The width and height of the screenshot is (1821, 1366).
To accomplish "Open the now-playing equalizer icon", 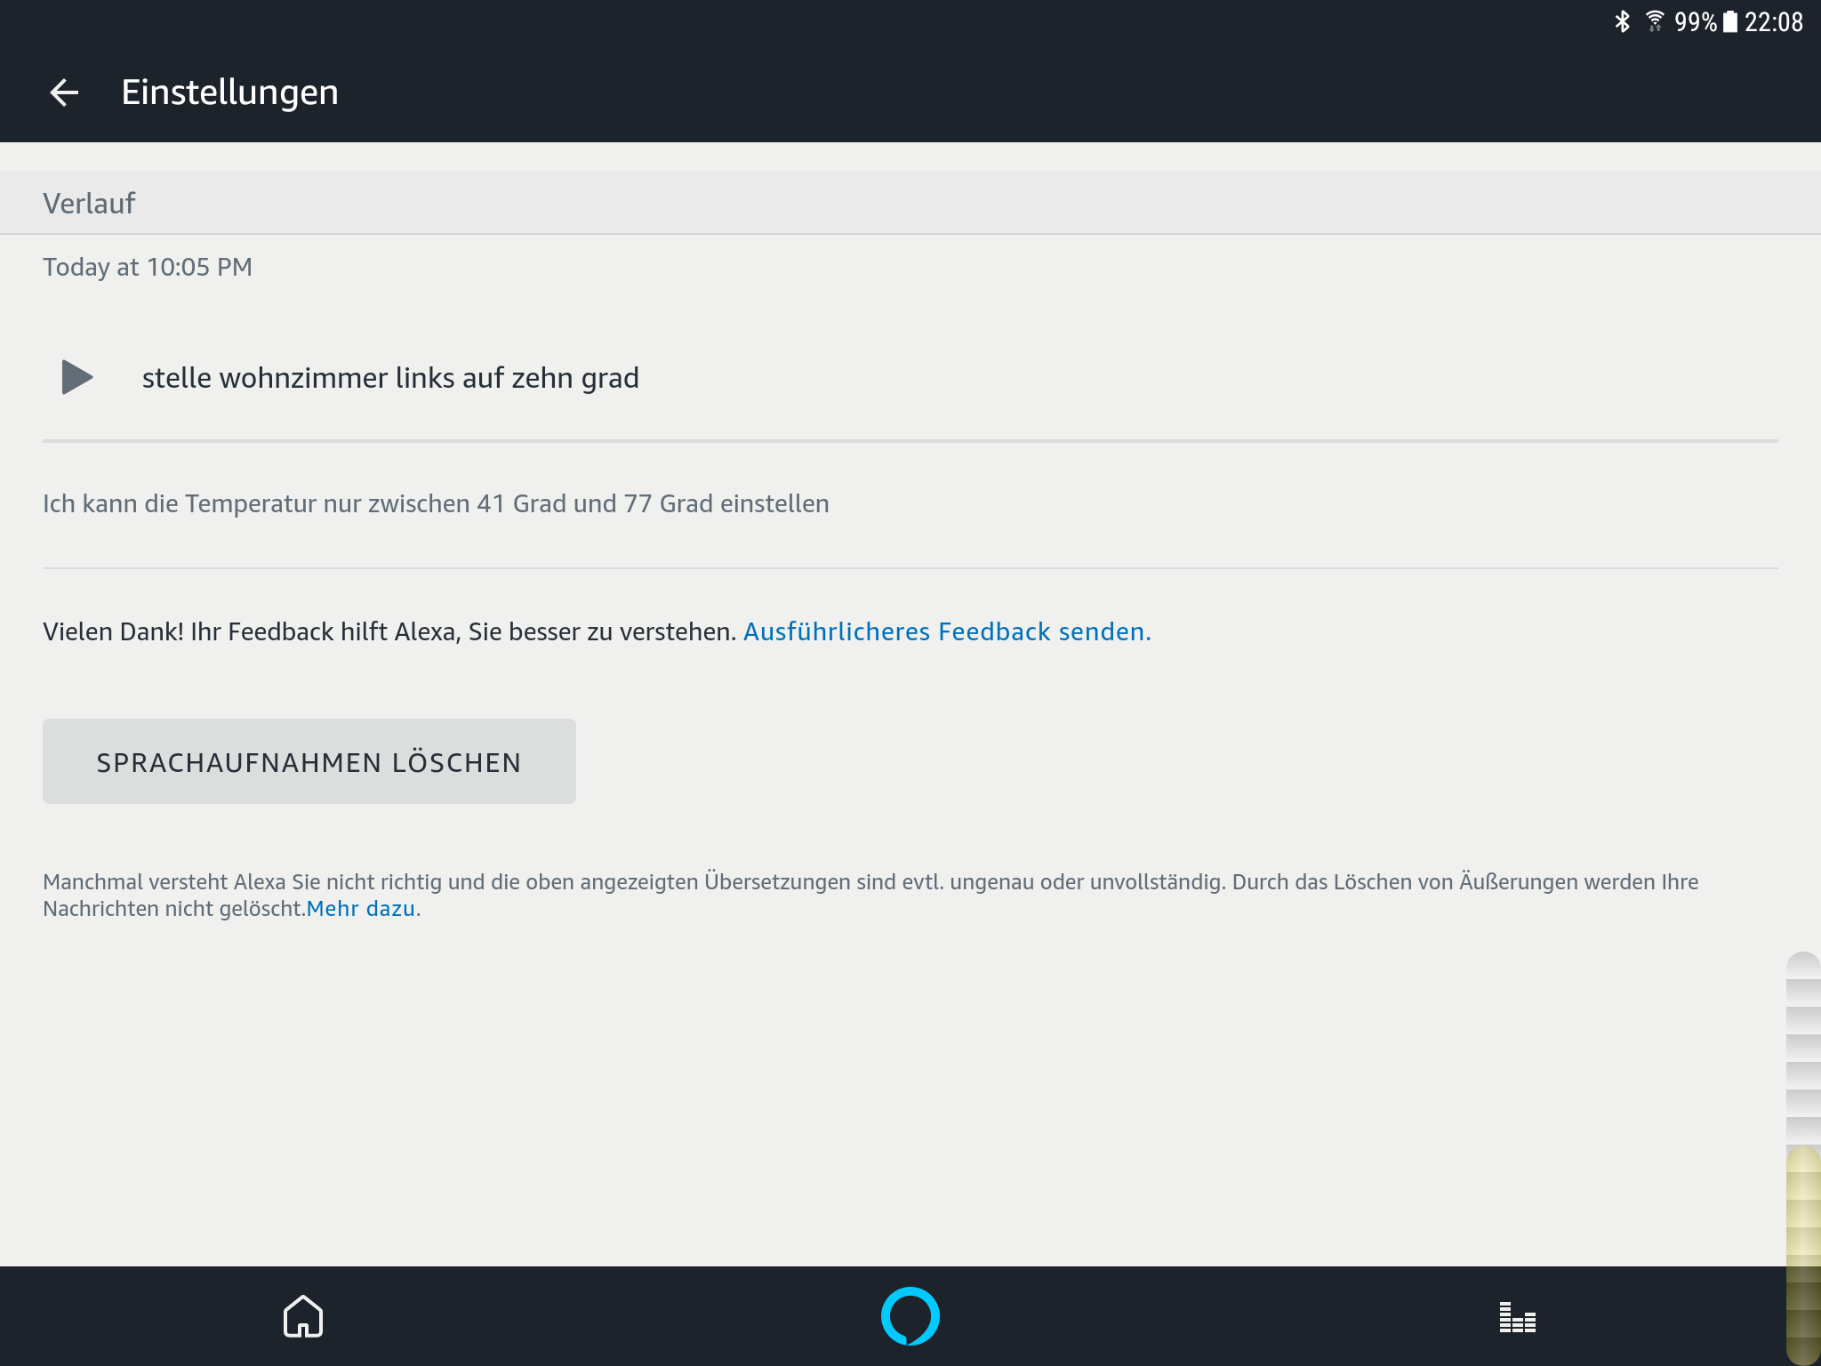I will click(x=1517, y=1317).
